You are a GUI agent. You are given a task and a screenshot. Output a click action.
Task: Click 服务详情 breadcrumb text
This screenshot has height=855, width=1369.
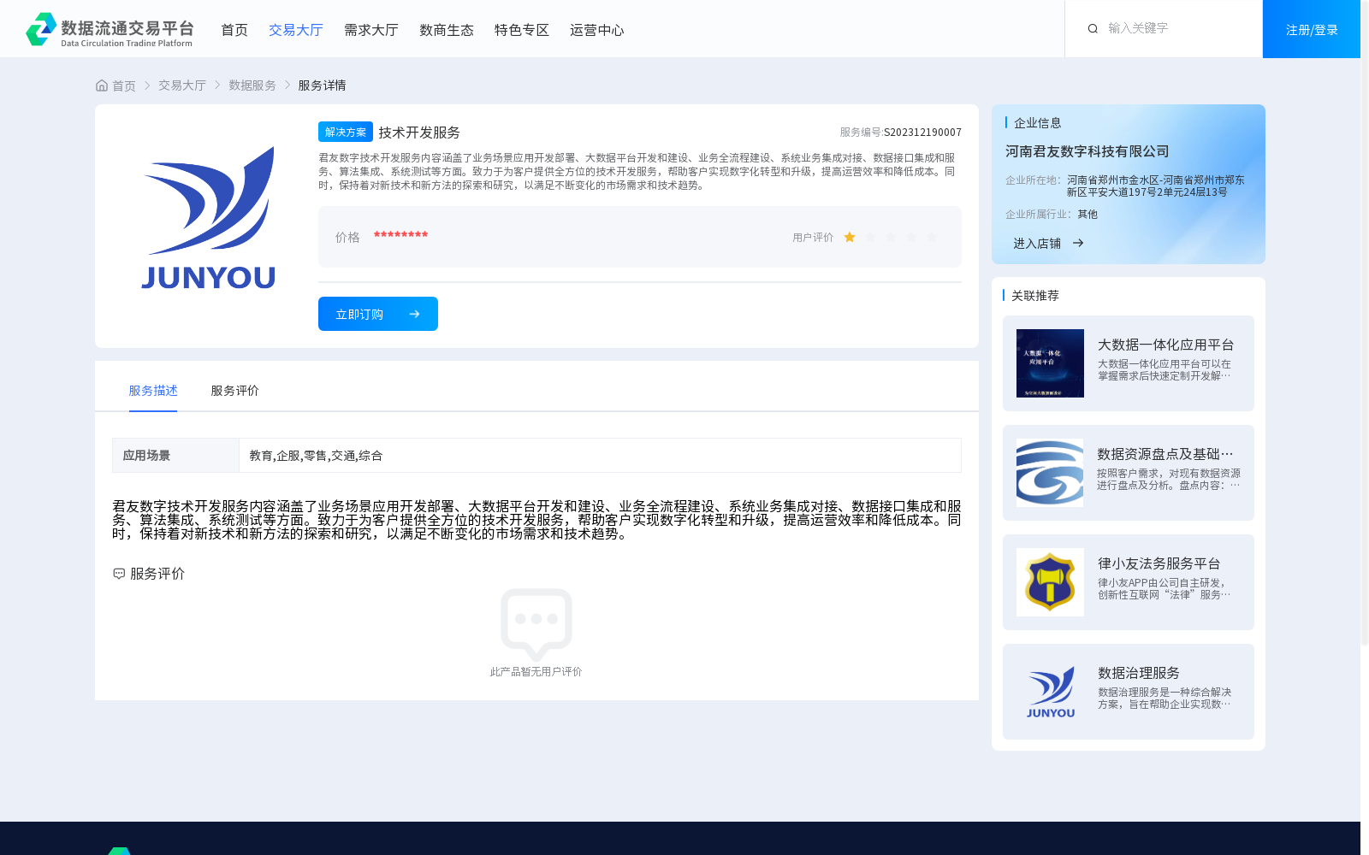(322, 85)
